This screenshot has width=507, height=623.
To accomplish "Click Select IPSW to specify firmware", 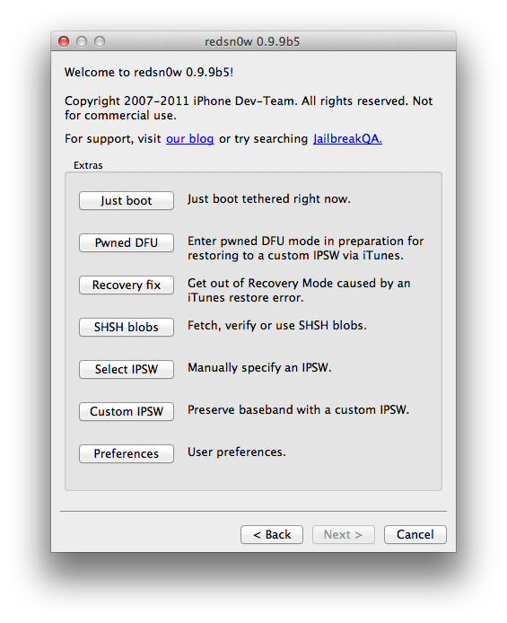I will [127, 369].
